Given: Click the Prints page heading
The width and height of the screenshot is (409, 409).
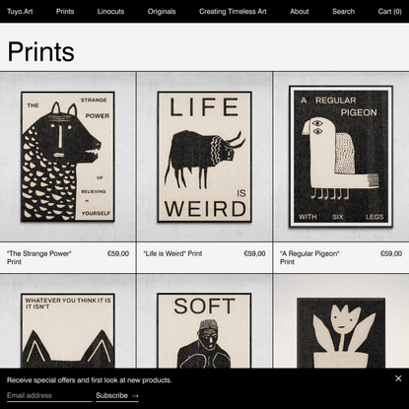Looking at the screenshot, I should 41,51.
